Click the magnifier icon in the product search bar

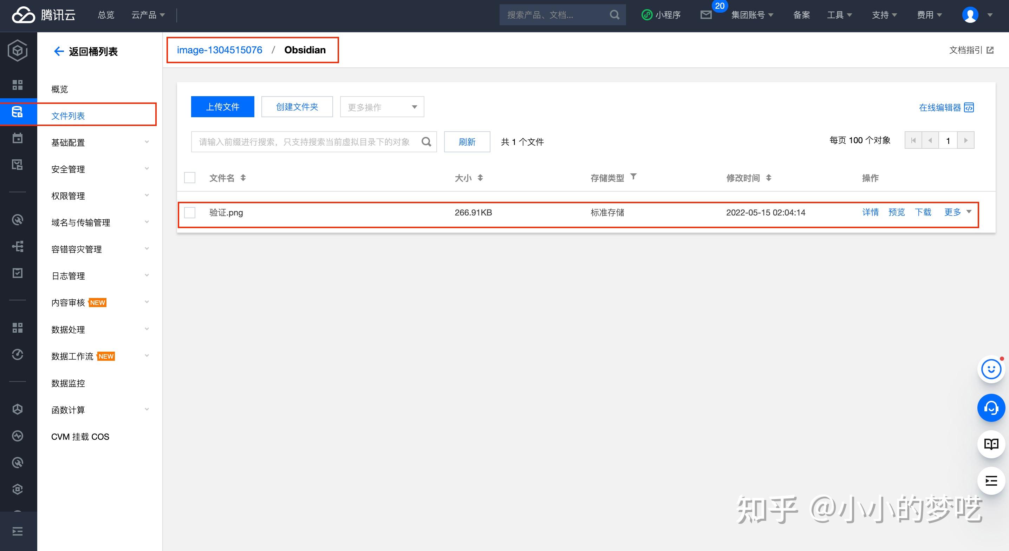point(614,14)
